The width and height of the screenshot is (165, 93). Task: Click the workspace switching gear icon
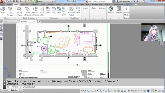129,91
